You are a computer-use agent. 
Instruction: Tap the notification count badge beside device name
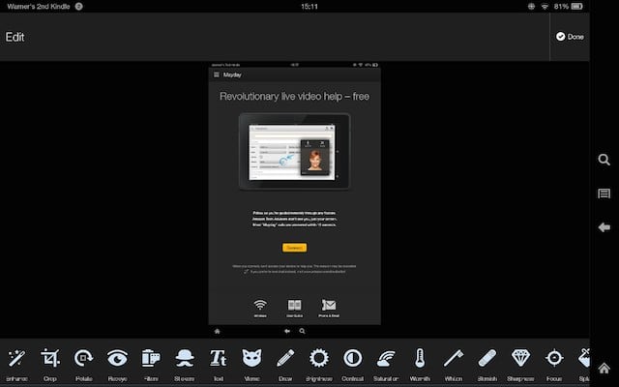pyautogui.click(x=79, y=7)
